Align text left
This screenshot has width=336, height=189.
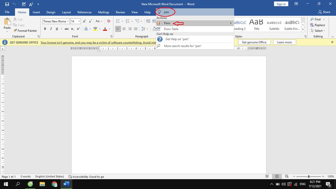click(118, 29)
